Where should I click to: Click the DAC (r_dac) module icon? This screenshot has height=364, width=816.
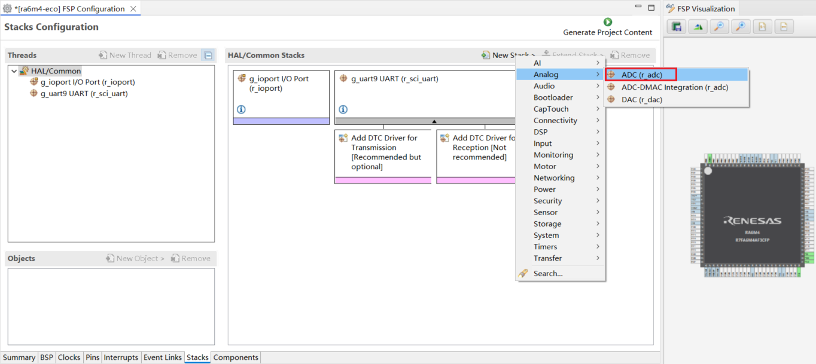[x=611, y=100]
